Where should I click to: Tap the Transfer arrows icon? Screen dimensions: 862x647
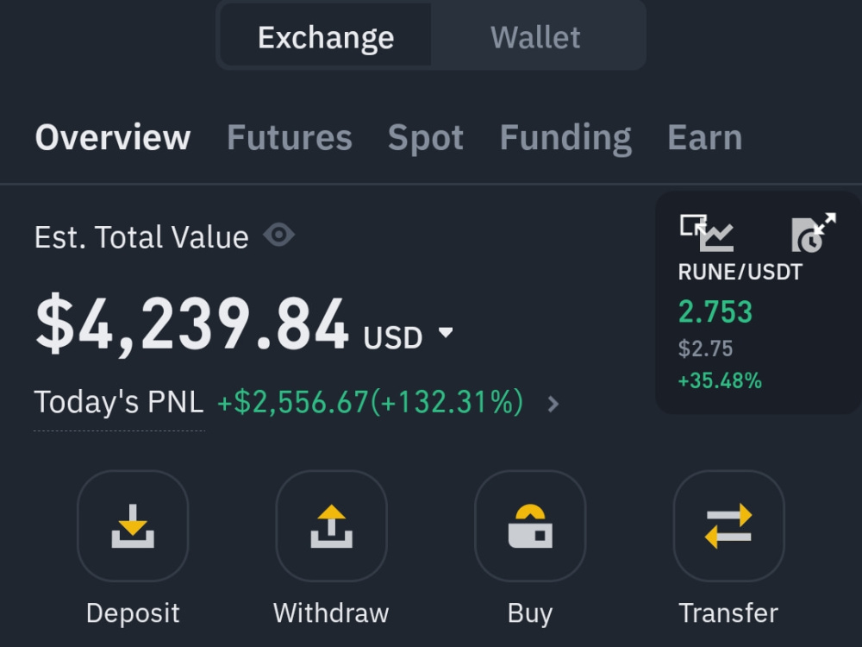click(728, 525)
